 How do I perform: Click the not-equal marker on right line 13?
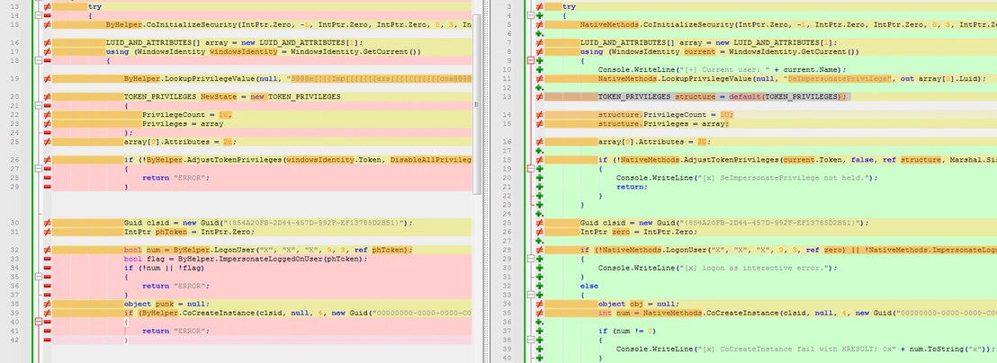[540, 96]
